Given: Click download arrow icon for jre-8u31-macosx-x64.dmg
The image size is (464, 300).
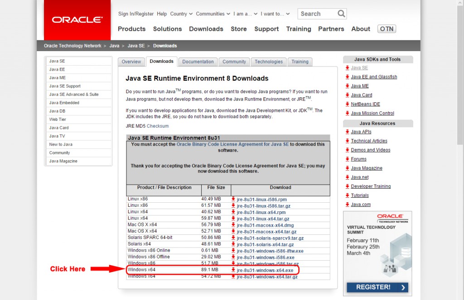Looking at the screenshot, I should click(x=233, y=225).
